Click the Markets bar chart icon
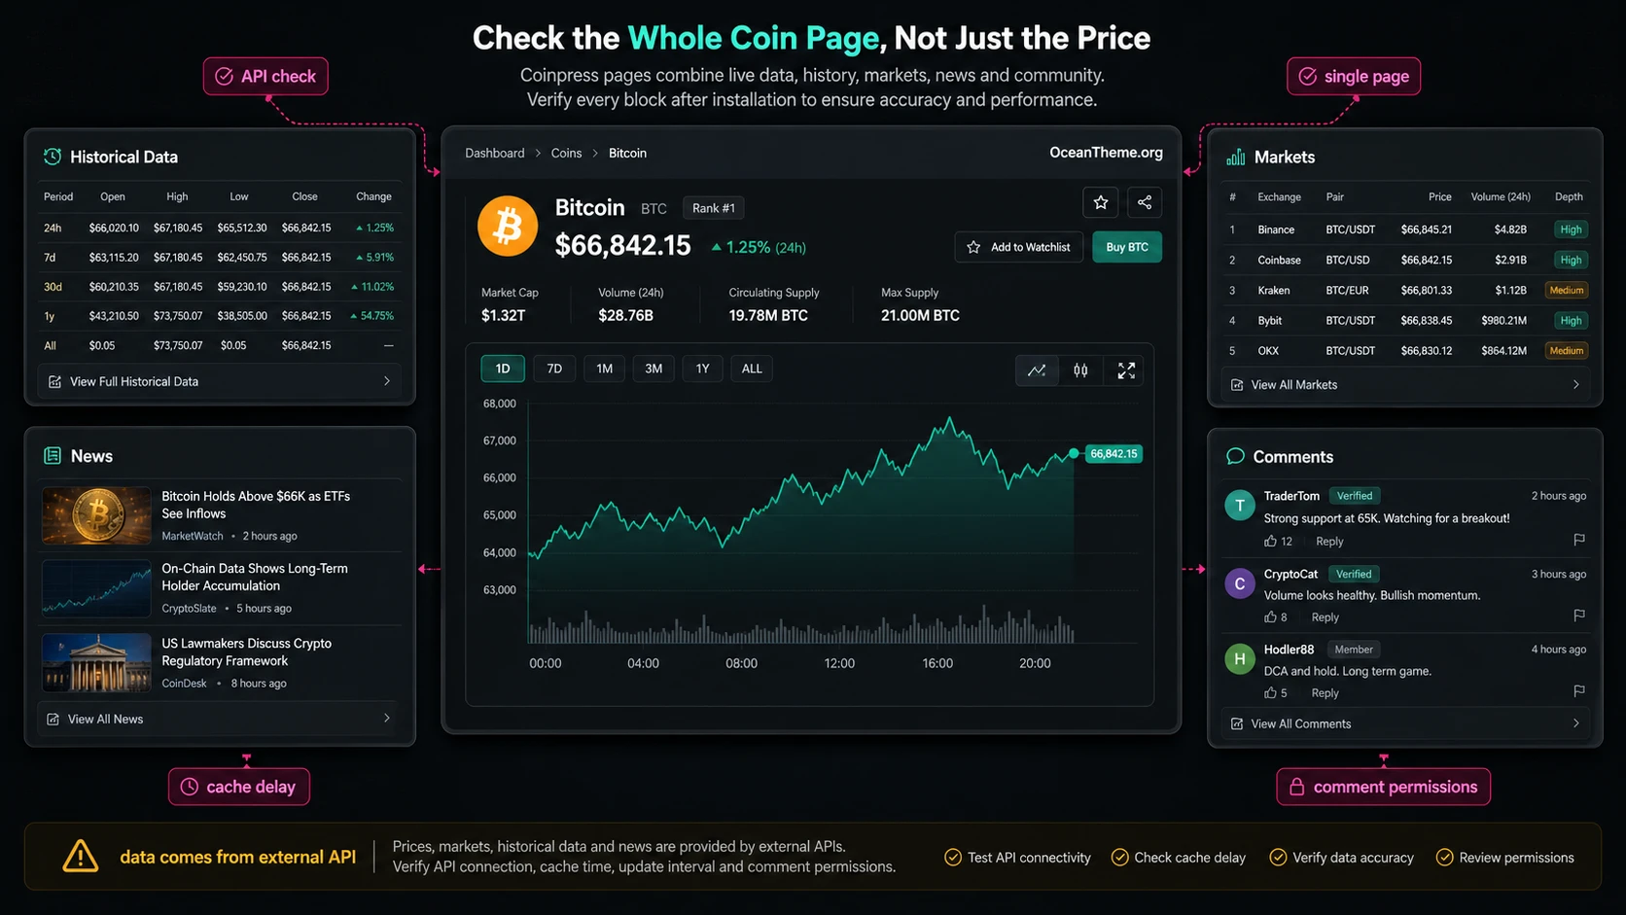 coord(1236,157)
